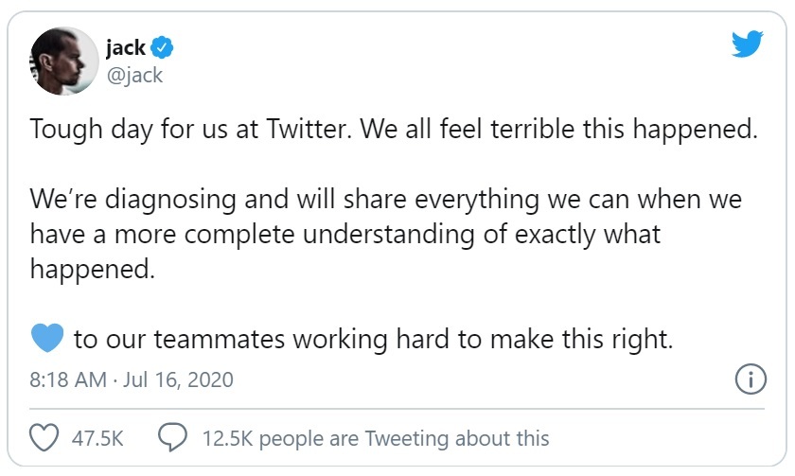
Task: Open jack's profile picture
Action: pos(64,60)
